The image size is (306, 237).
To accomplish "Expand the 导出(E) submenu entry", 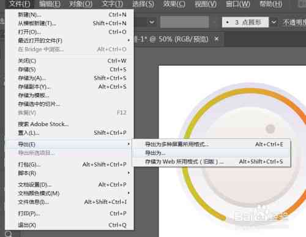I will coord(69,145).
